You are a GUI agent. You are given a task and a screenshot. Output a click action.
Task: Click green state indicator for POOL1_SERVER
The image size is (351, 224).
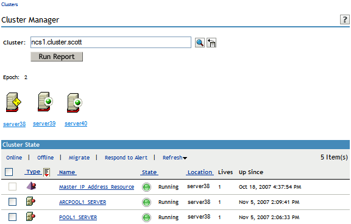146,217
